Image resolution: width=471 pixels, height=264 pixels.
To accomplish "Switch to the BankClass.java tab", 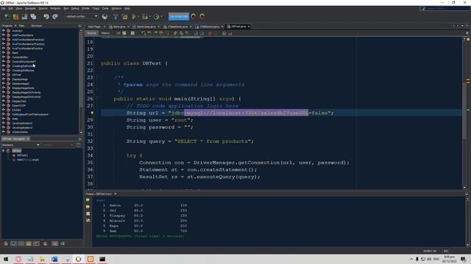I will pos(146,26).
